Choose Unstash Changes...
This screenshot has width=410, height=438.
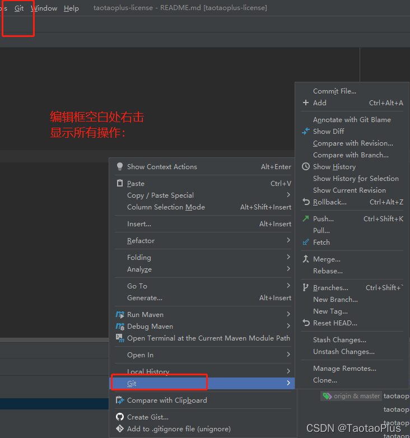click(352, 351)
